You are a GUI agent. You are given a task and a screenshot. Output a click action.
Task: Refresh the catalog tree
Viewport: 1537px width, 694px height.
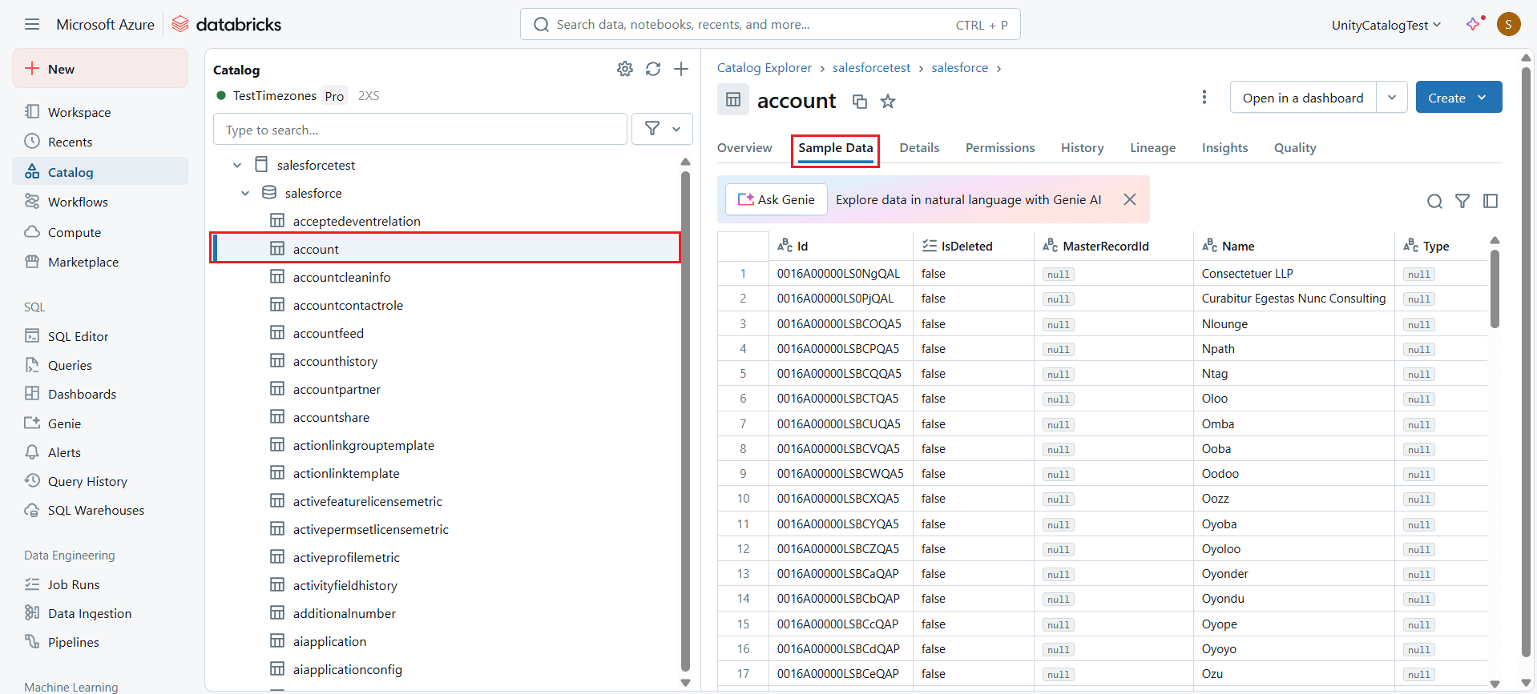pos(653,70)
